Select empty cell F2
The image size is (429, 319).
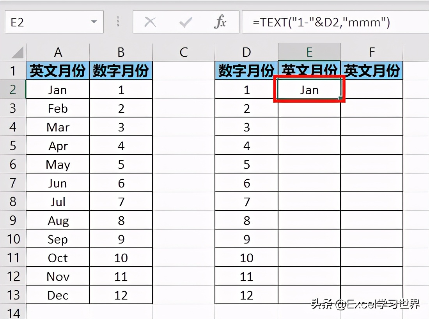click(372, 89)
